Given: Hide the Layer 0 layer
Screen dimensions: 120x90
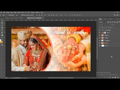Looking at the screenshot, I should (x=100, y=46).
